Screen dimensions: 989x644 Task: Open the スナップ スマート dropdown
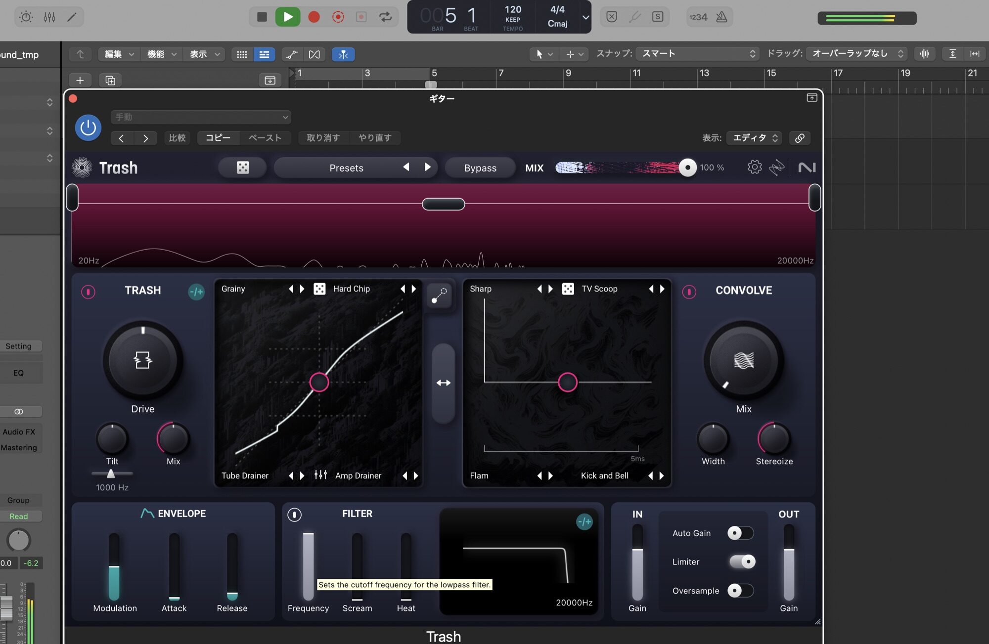(x=697, y=53)
